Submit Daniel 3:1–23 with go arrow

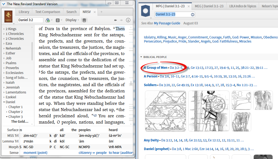click(193, 15)
